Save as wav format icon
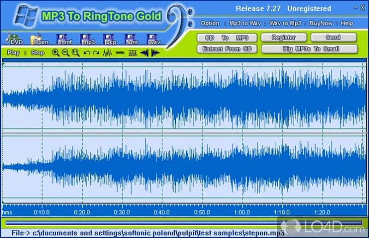The width and height of the screenshot is (369, 238). 154,40
